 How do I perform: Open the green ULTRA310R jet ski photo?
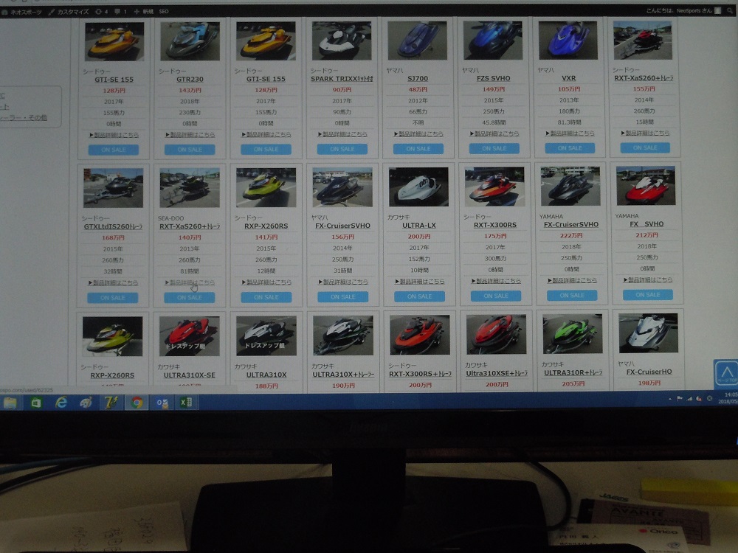point(573,334)
